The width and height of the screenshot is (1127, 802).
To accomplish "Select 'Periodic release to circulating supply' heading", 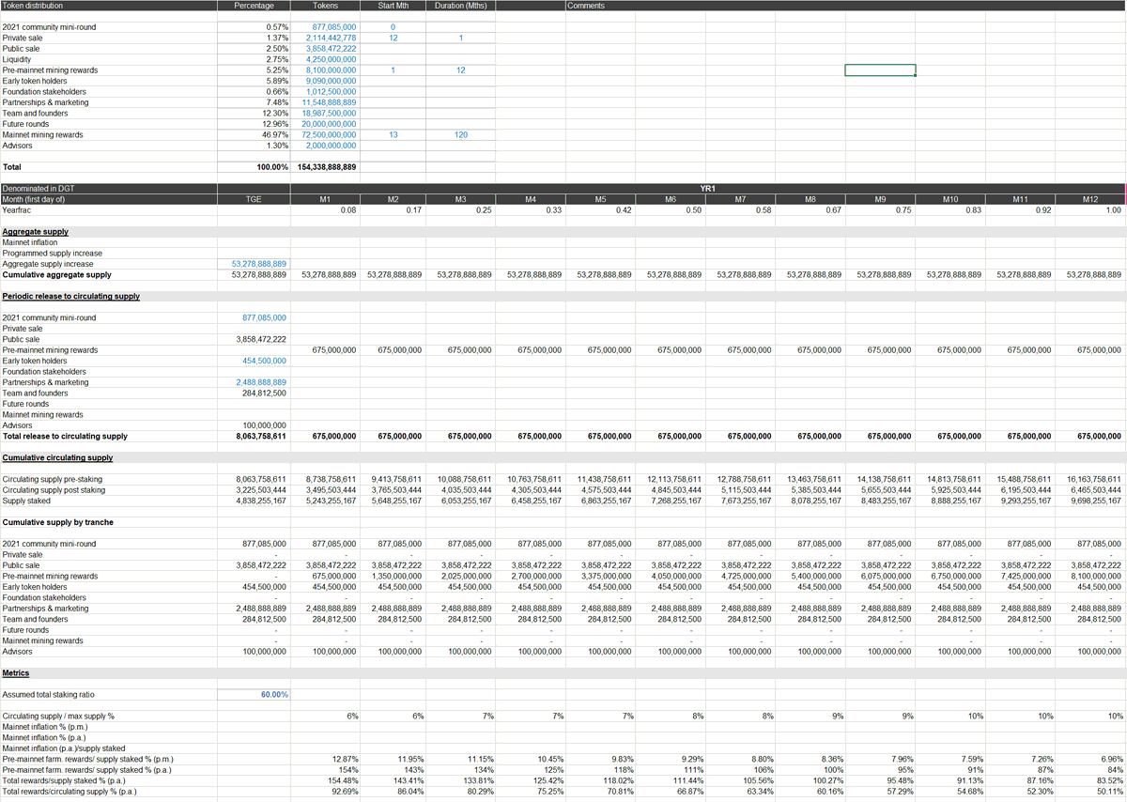I will (71, 297).
